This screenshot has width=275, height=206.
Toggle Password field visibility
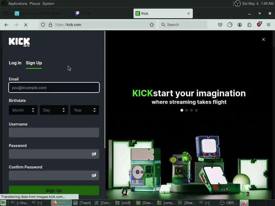[x=94, y=154]
